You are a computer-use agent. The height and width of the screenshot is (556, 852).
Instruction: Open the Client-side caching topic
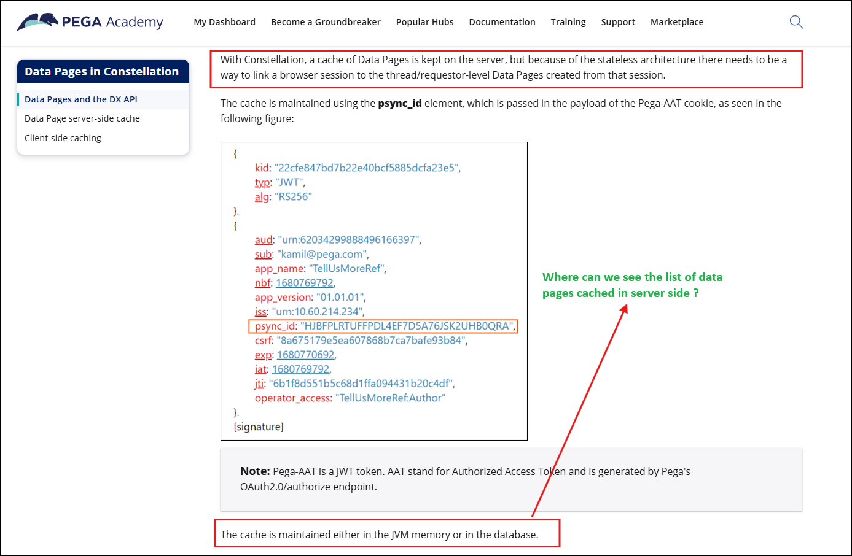click(63, 138)
